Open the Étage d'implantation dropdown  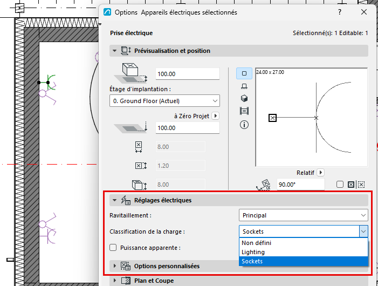pos(164,101)
